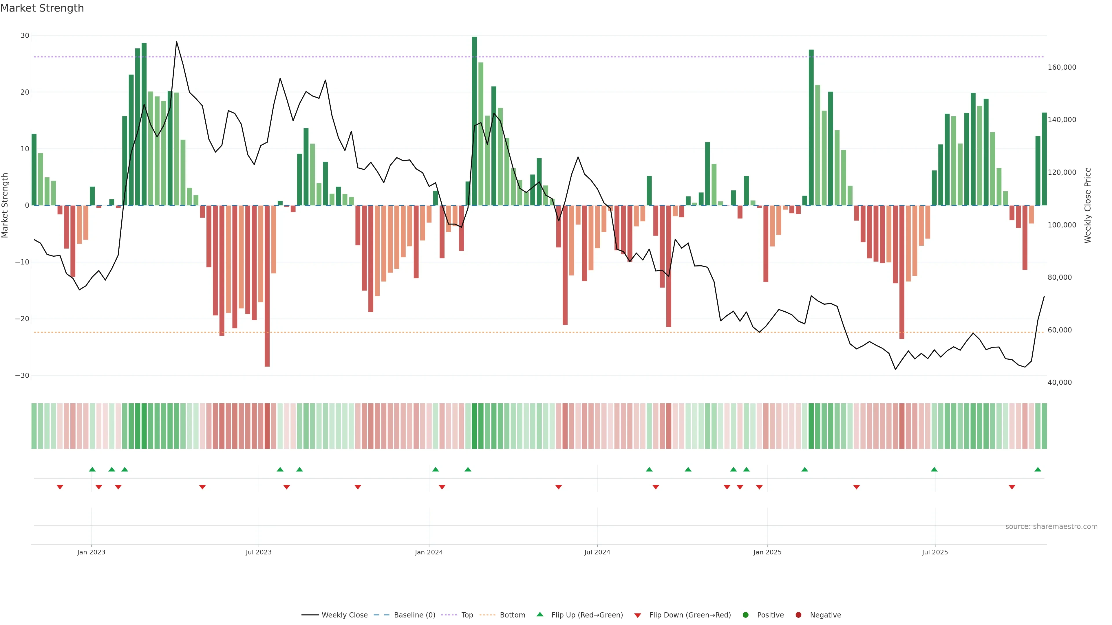Image resolution: width=1112 pixels, height=625 pixels.
Task: Click the first green flip-up triangle marker
Action: (92, 469)
